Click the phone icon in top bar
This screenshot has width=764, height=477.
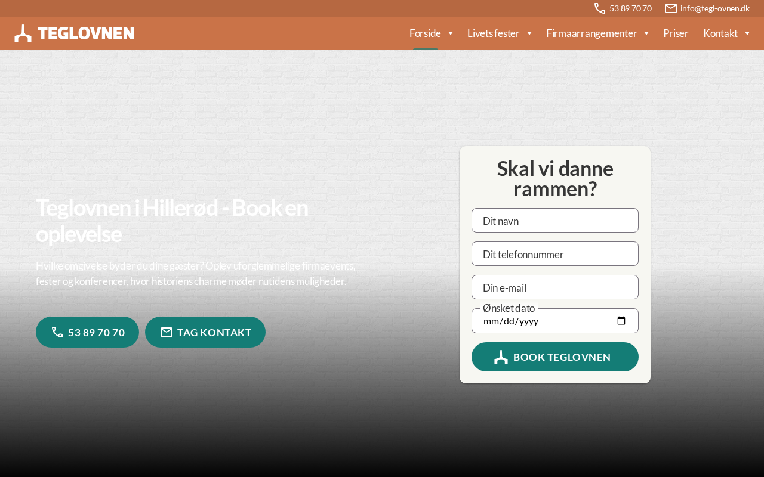tap(600, 8)
